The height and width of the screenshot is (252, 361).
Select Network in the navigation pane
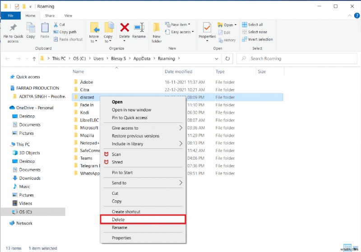[24, 223]
